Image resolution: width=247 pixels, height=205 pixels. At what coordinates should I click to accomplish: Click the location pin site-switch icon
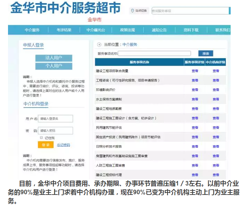[x=133, y=11]
